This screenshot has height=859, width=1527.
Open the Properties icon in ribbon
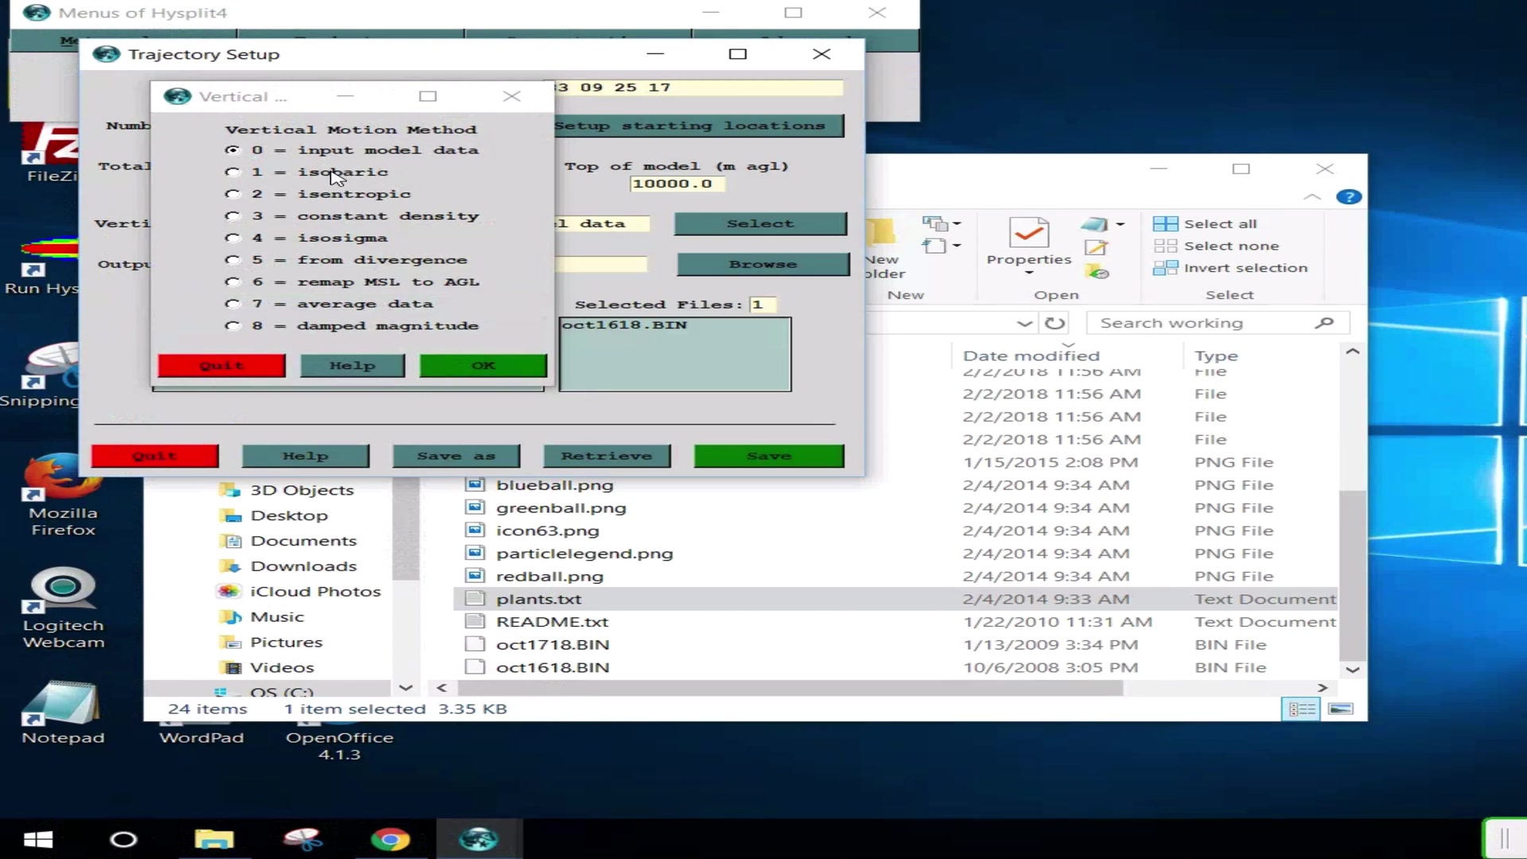tap(1028, 235)
